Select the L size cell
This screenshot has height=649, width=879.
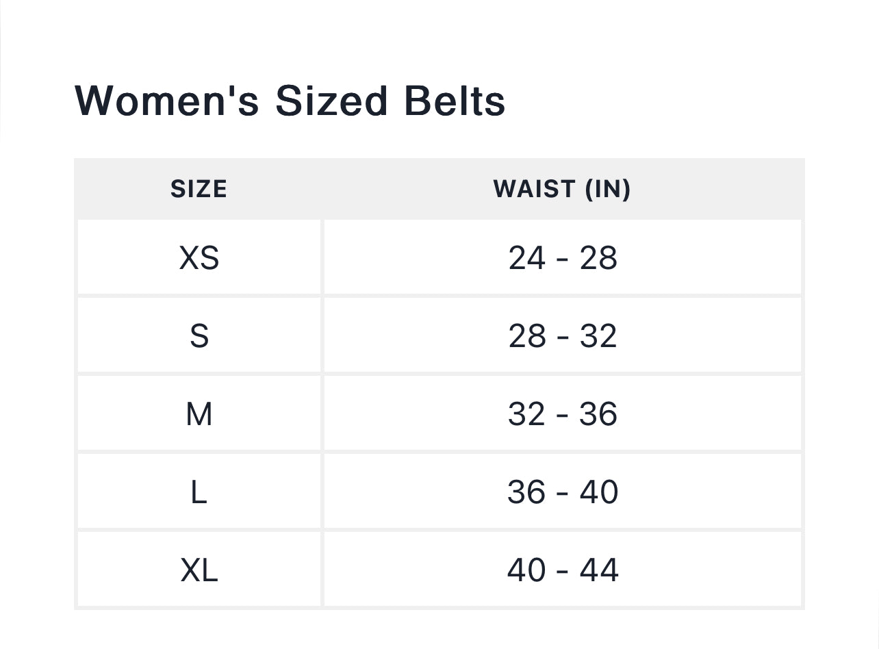tap(199, 492)
